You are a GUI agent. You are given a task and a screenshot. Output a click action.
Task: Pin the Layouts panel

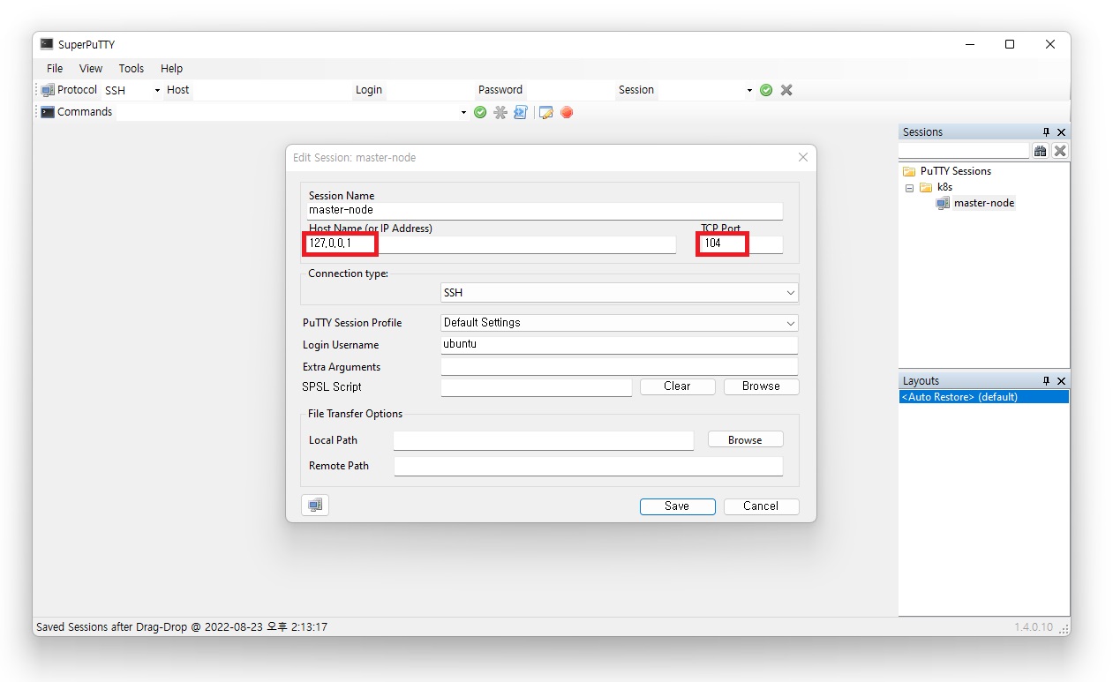click(1046, 381)
